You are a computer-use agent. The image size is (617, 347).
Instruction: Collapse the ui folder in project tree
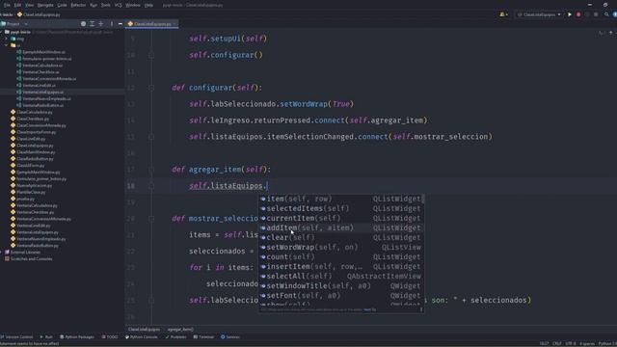7,45
